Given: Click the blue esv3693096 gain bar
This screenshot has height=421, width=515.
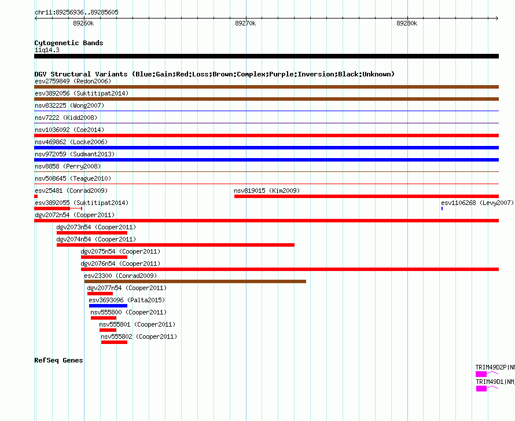Looking at the screenshot, I should [x=108, y=306].
